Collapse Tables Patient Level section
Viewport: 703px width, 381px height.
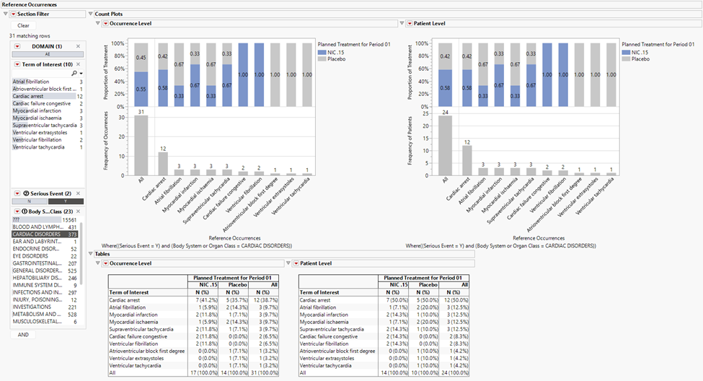point(288,263)
